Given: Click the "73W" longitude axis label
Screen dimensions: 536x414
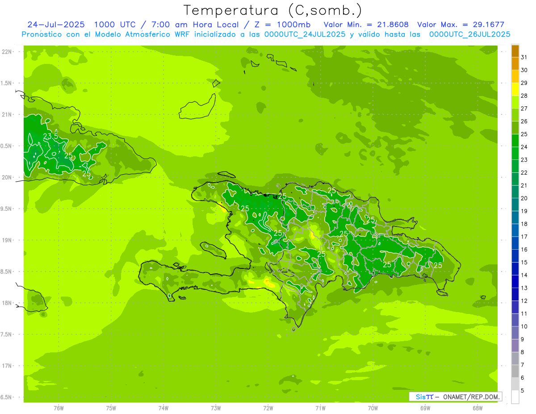Looking at the screenshot, I should pos(216,408).
